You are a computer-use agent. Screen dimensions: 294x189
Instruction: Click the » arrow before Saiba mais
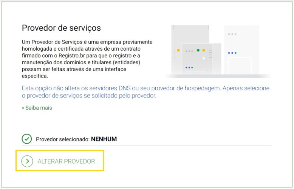(23, 108)
